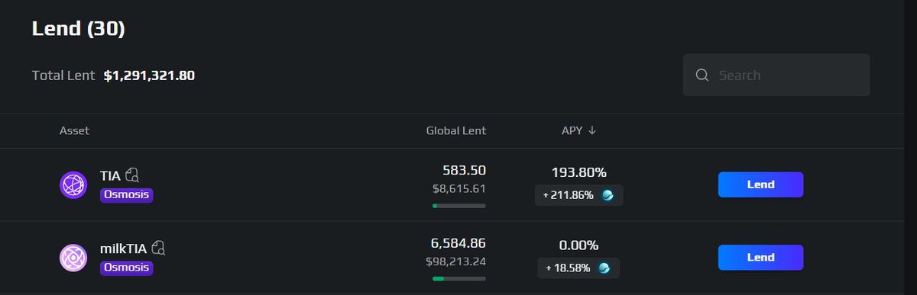Sort by APY using the arrow
This screenshot has height=295, width=917.
coord(591,130)
